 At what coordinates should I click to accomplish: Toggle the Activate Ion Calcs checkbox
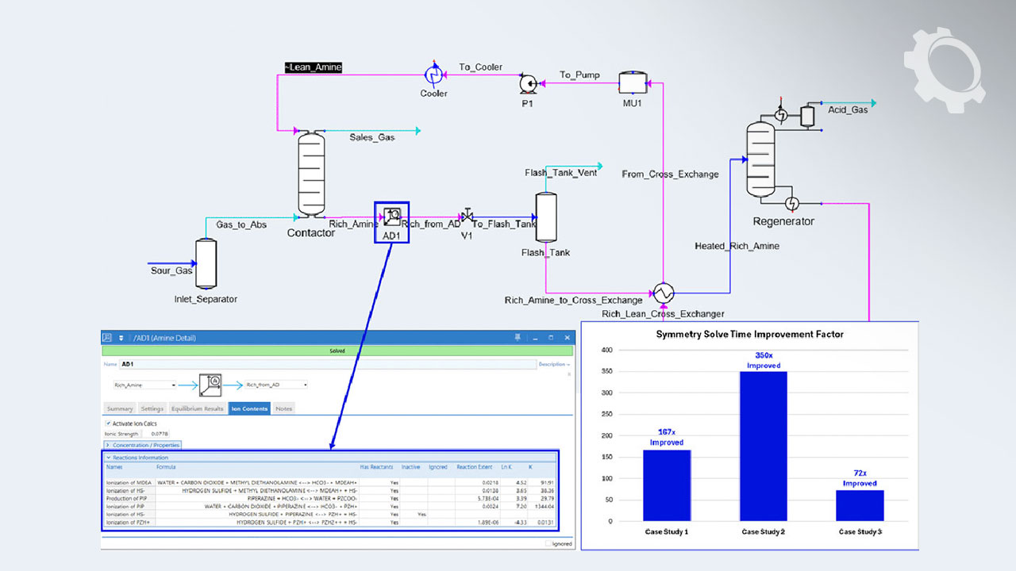tap(109, 423)
